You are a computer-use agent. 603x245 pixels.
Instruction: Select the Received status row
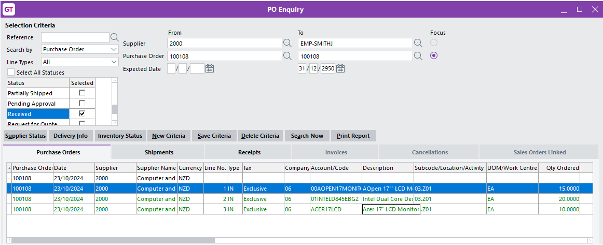click(38, 113)
